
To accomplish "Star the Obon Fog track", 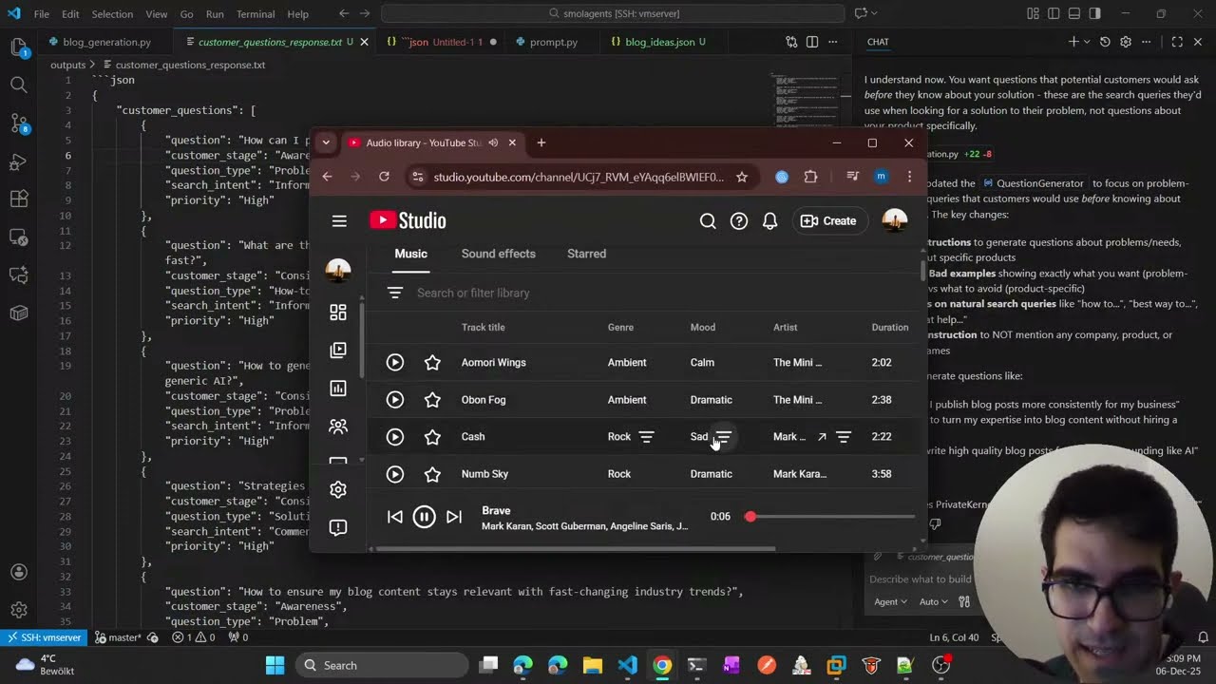I will (x=432, y=400).
